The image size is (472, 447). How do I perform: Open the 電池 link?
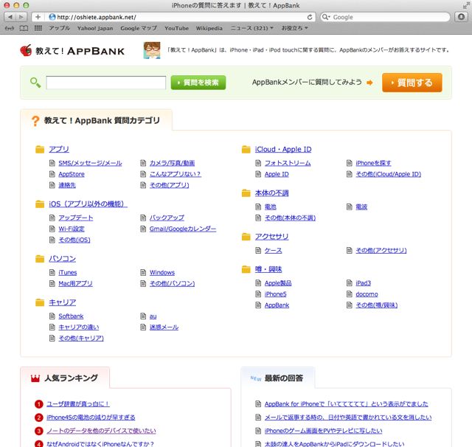click(271, 207)
